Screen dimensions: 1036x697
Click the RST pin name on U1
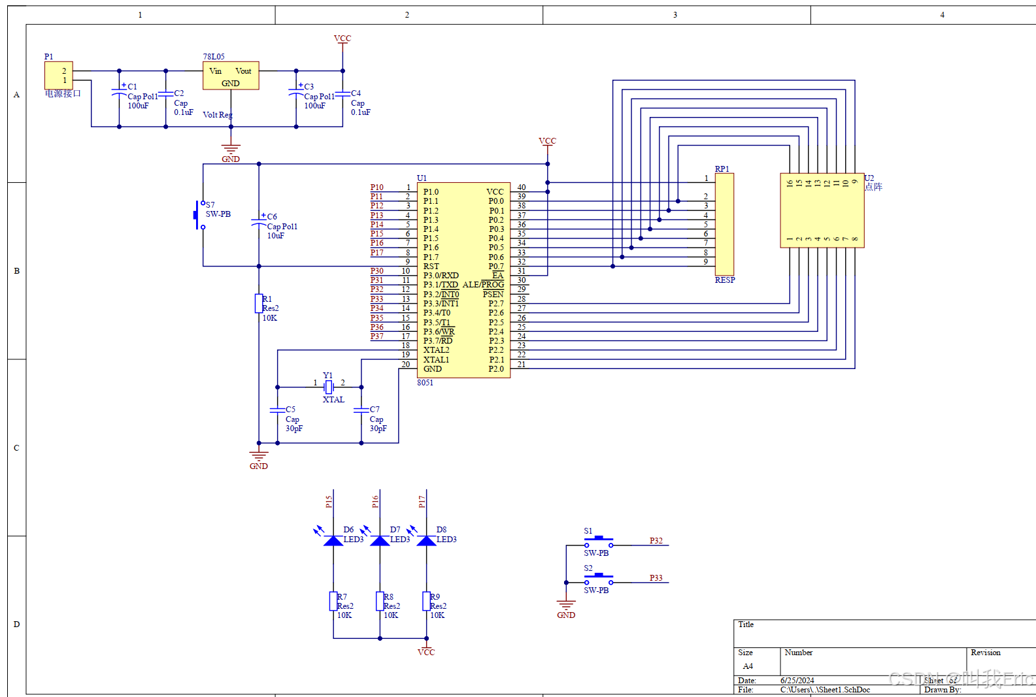click(431, 267)
